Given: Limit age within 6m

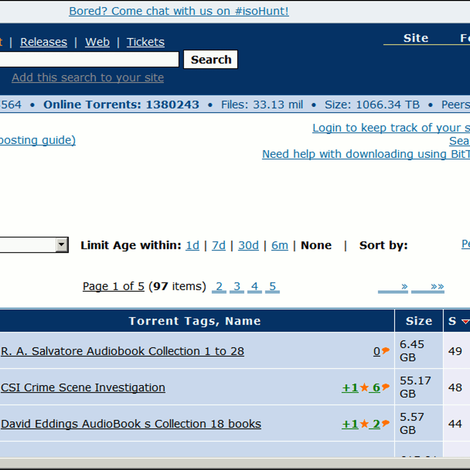Looking at the screenshot, I should click(280, 245).
